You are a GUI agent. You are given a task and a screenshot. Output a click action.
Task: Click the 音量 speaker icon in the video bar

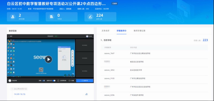coord(69,81)
